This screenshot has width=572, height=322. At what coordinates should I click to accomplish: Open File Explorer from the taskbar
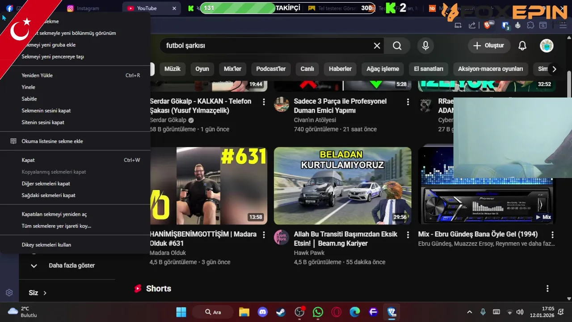[x=244, y=312]
